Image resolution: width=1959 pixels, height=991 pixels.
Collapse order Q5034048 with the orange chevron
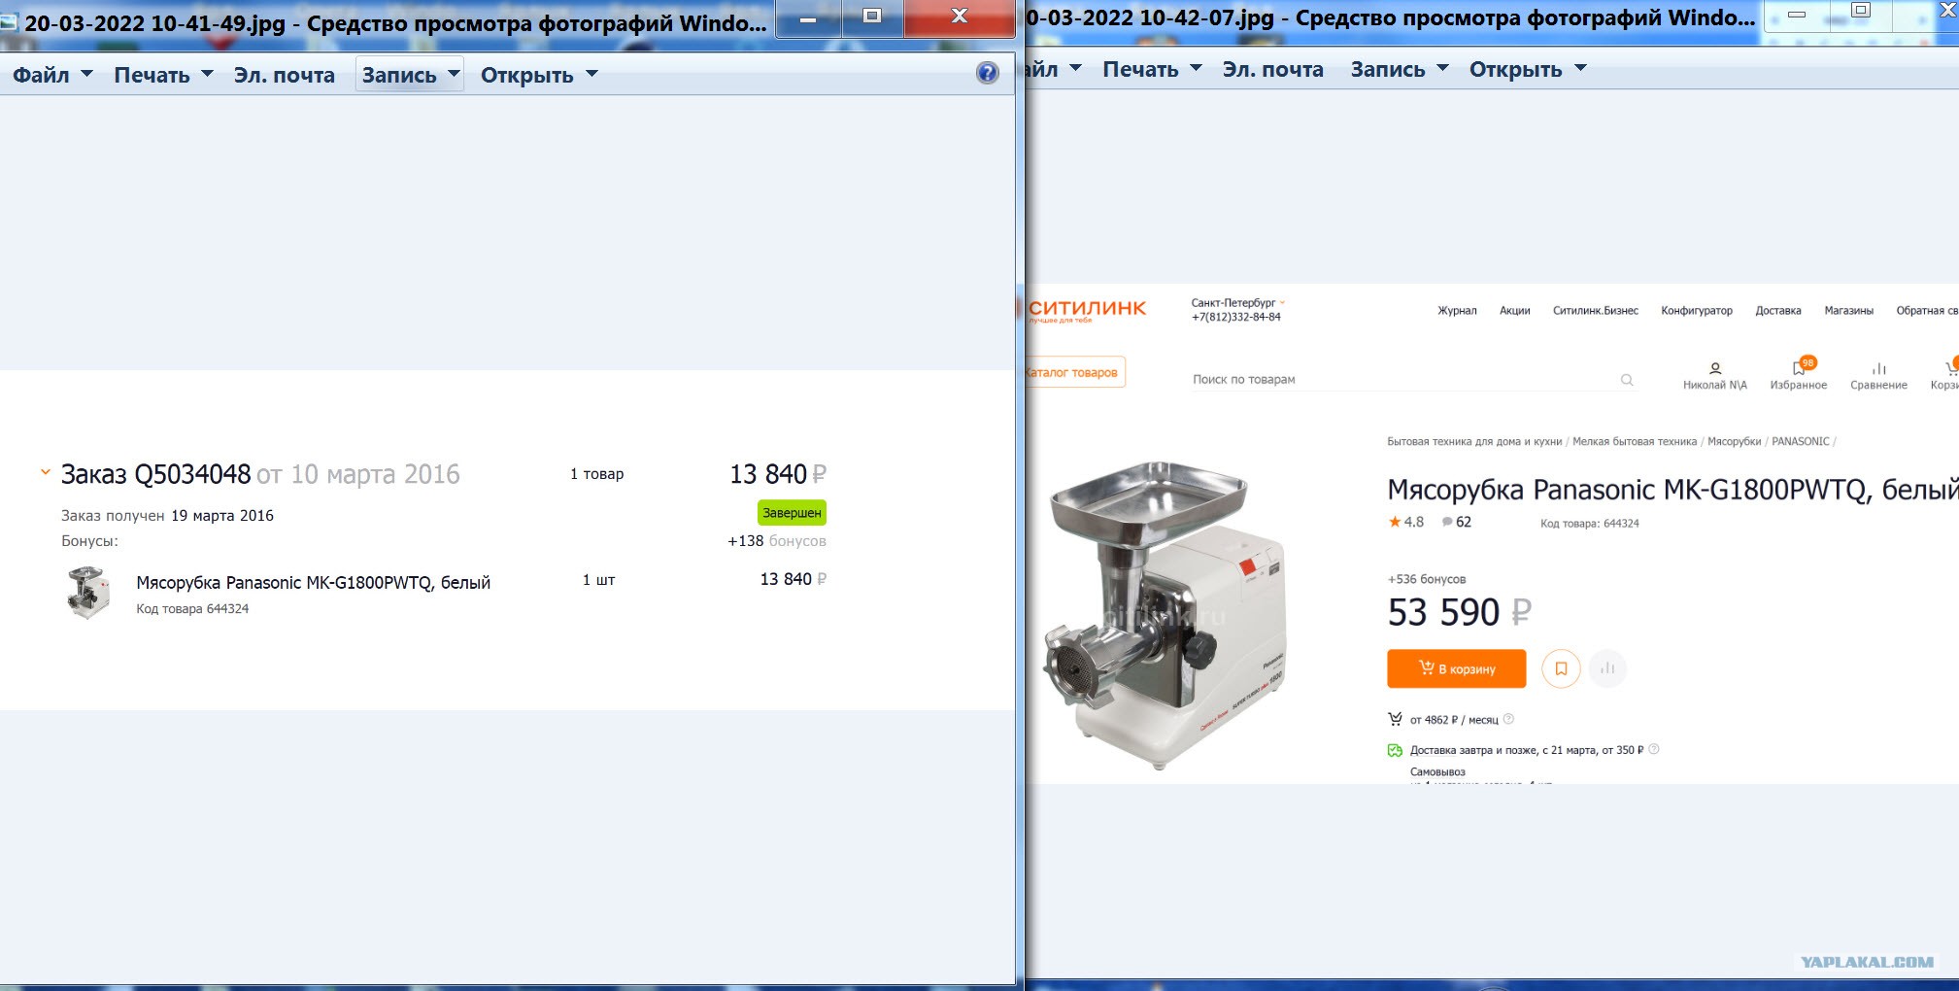click(45, 473)
